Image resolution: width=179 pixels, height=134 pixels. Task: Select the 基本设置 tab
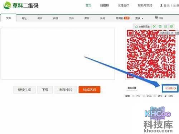point(132,88)
